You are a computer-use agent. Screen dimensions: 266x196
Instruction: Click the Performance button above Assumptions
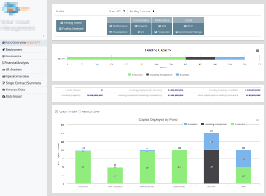118,26
